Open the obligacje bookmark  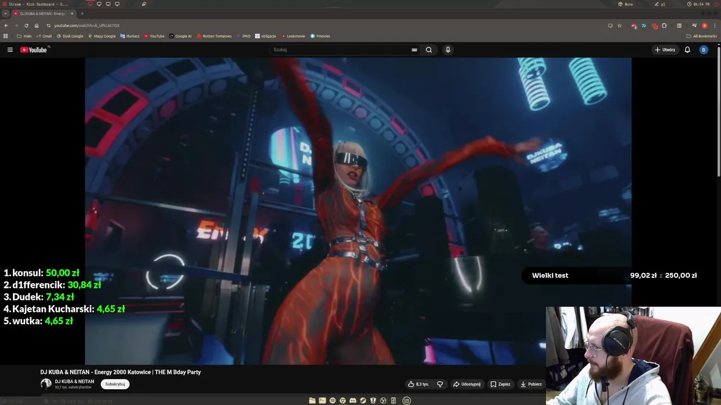click(266, 36)
